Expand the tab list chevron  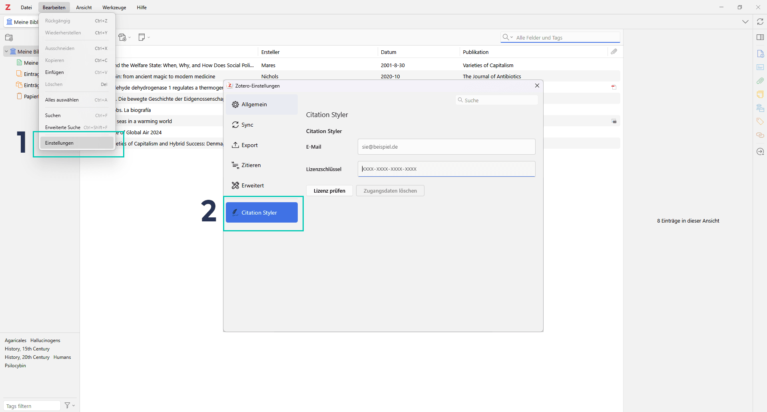745,22
